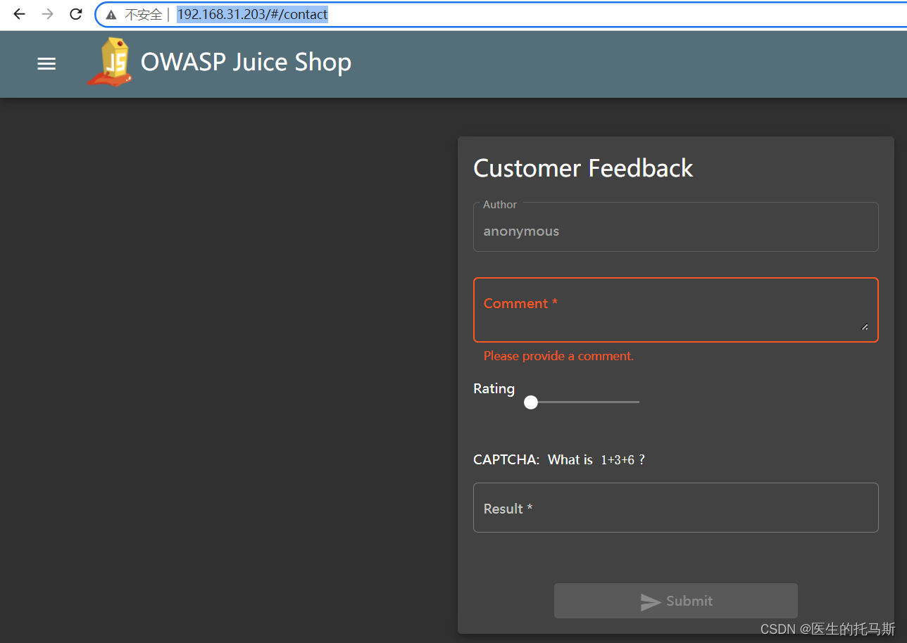This screenshot has height=643, width=907.
Task: Click the 'Customer Feedback' heading
Action: pyautogui.click(x=583, y=168)
